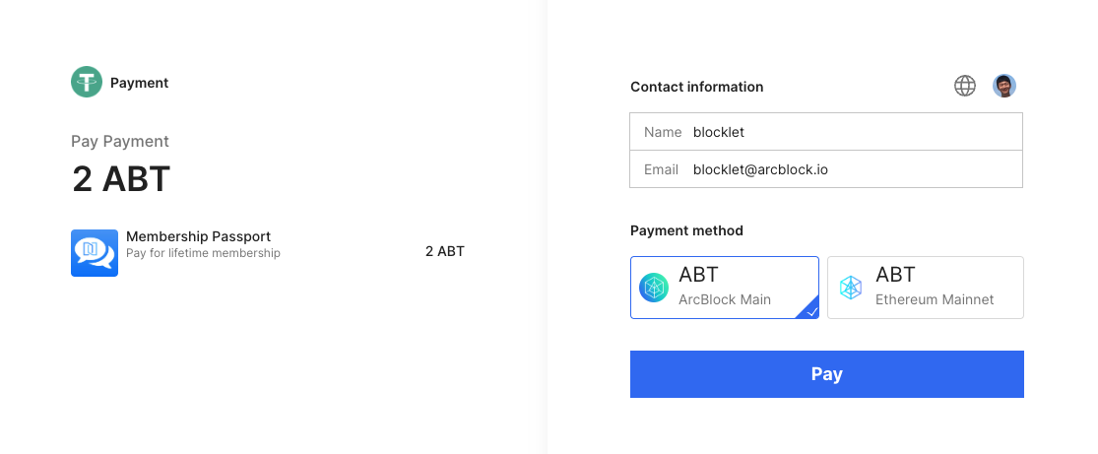Click the green Payment logo icon
The image size is (1098, 454).
pos(87,82)
